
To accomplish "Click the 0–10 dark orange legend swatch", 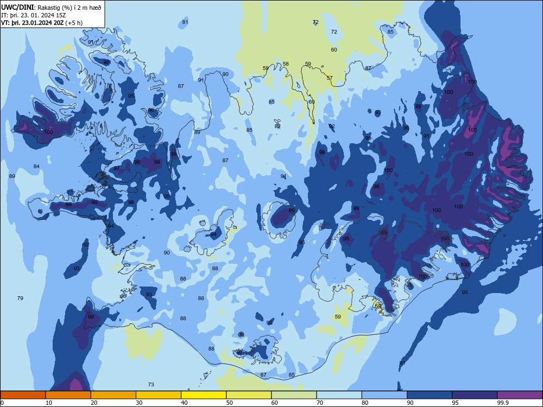I will pos(23,395).
